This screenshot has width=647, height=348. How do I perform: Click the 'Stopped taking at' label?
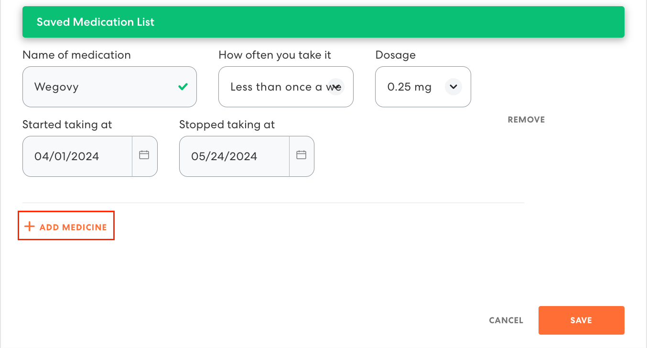(227, 124)
